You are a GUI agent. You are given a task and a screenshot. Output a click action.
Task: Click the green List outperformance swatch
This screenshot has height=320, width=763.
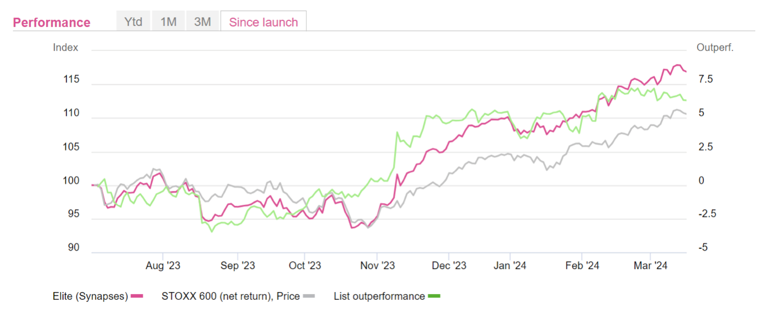tap(434, 296)
